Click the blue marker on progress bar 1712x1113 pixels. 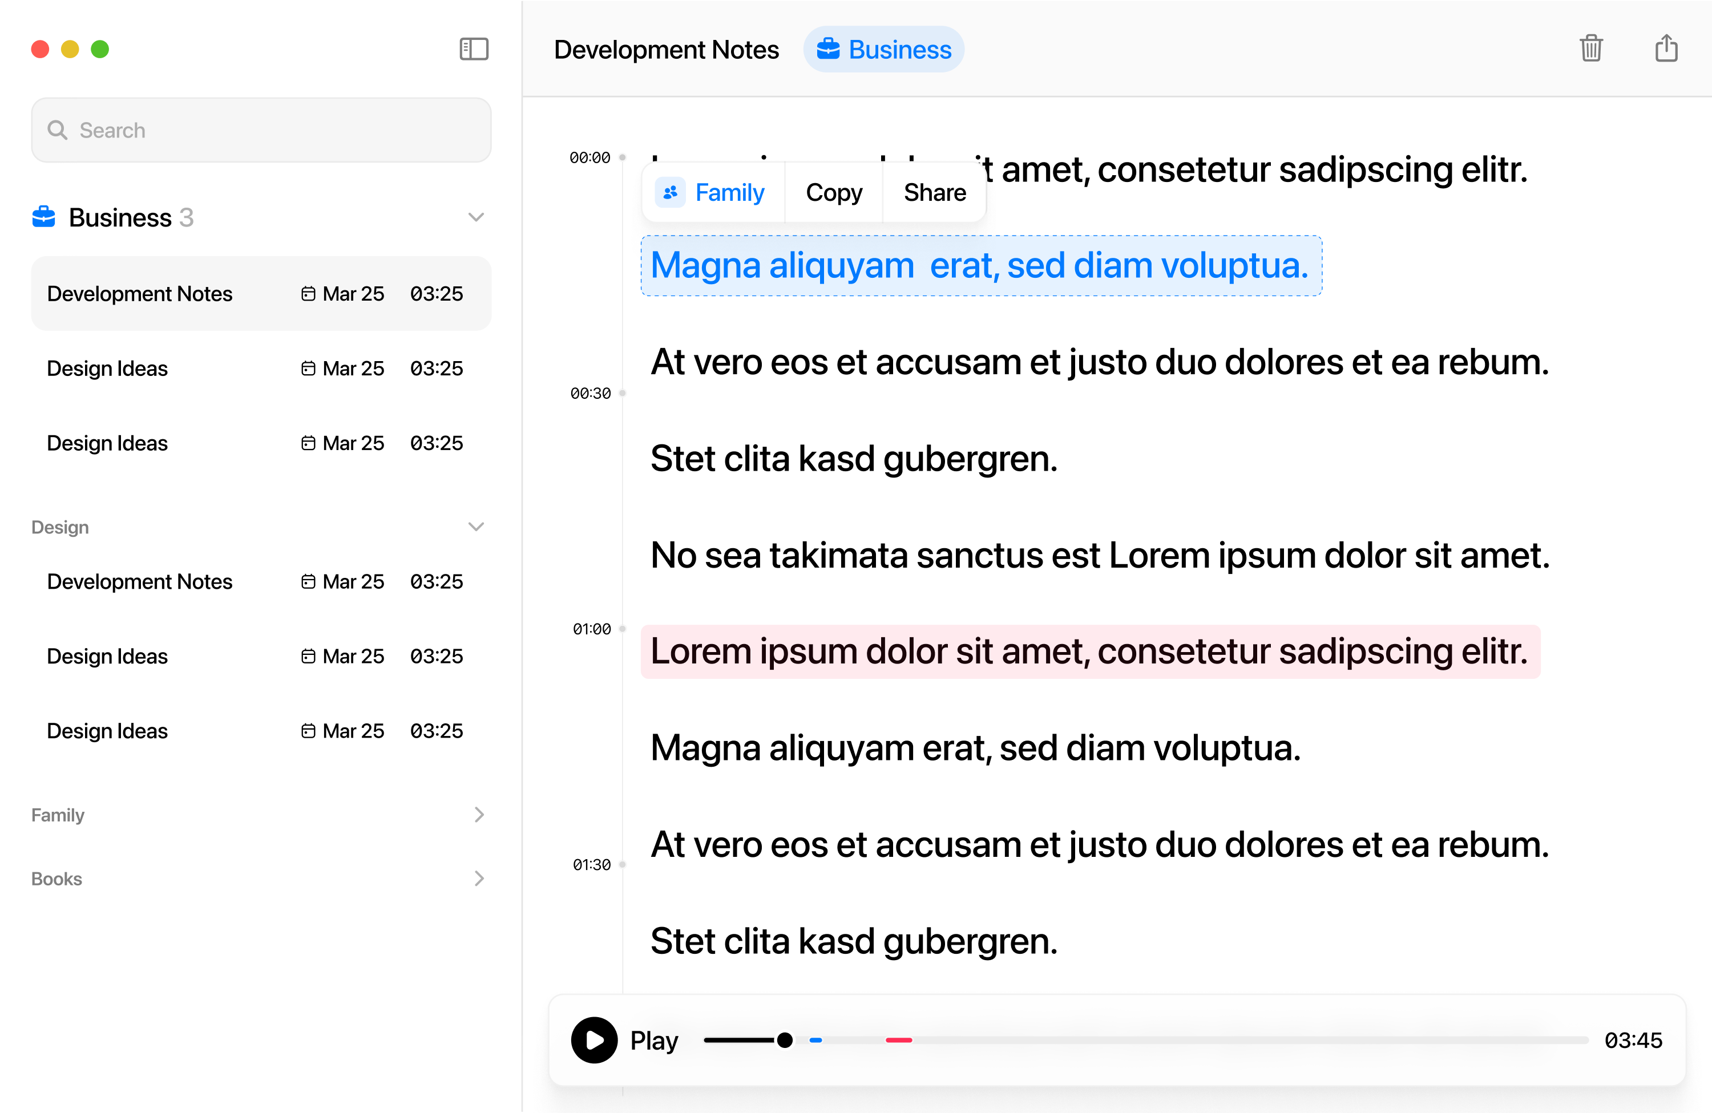(x=815, y=1041)
